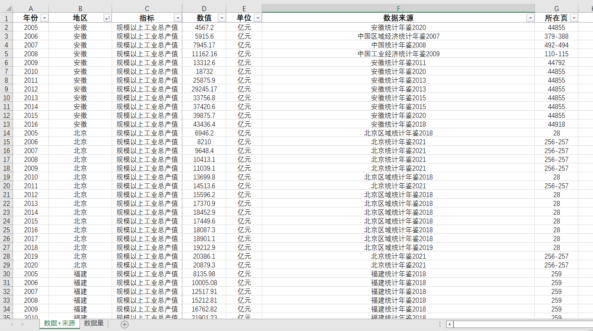Click the horizontal scrollbar track
Screen dimensions: 593x331
click(523, 324)
